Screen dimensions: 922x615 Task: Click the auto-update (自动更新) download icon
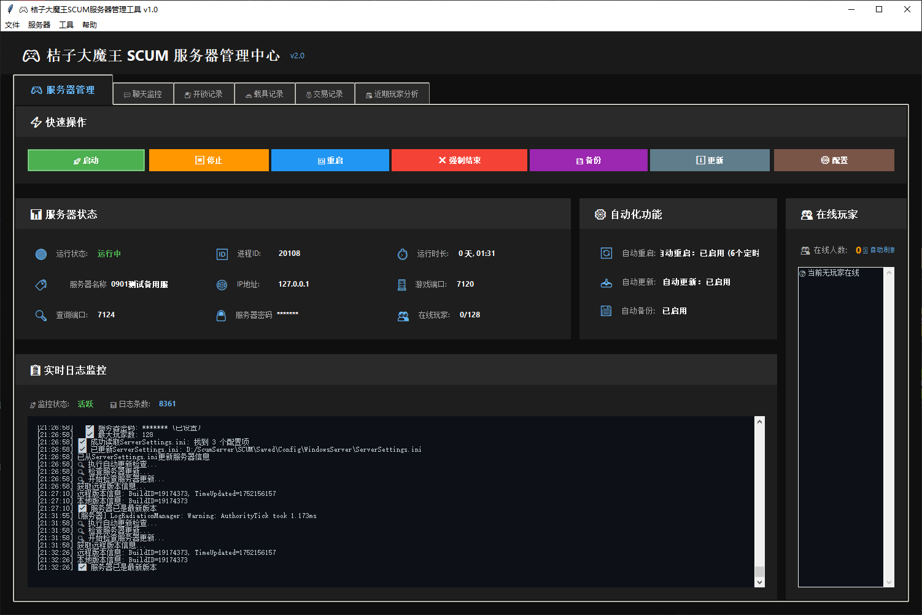[x=606, y=282]
